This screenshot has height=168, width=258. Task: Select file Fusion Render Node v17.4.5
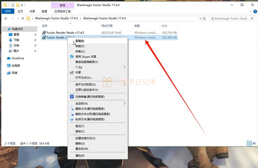[110, 33]
